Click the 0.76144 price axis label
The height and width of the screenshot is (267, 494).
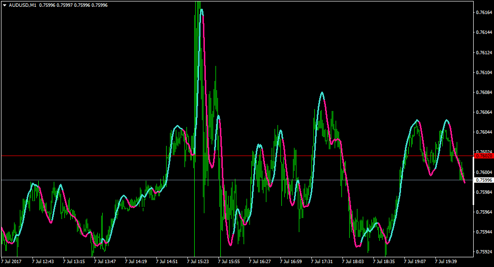coord(484,32)
